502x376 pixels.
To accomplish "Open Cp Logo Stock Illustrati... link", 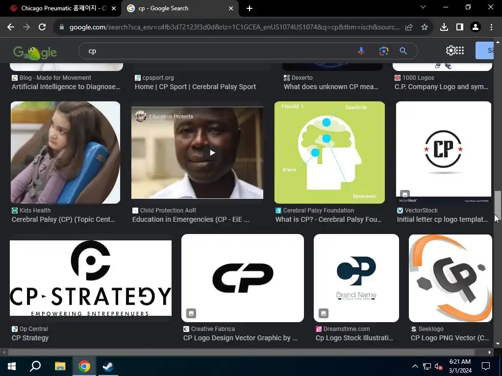I will 354,338.
